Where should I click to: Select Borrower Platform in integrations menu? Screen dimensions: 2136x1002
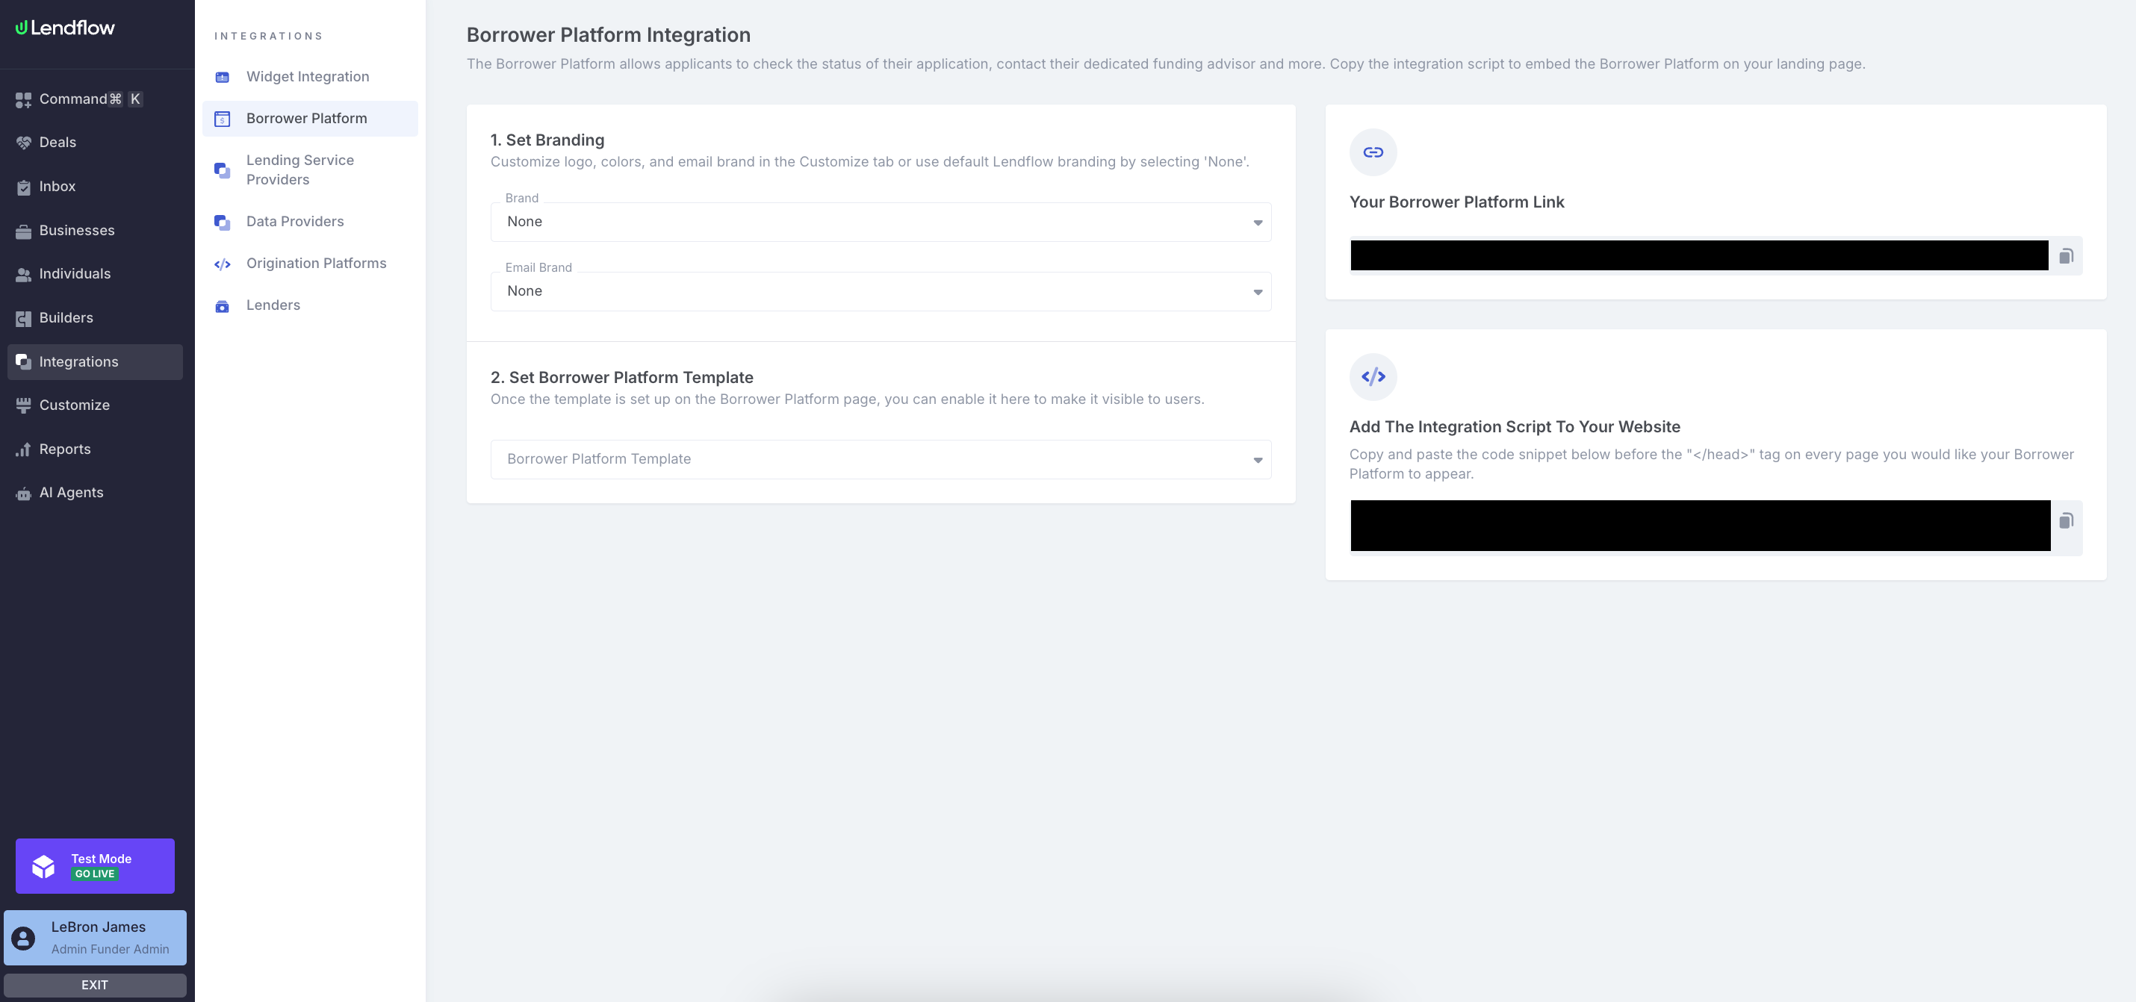pos(310,119)
